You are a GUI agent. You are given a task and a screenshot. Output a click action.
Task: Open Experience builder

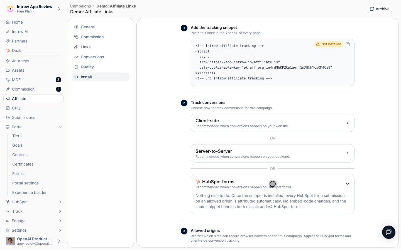point(30,192)
